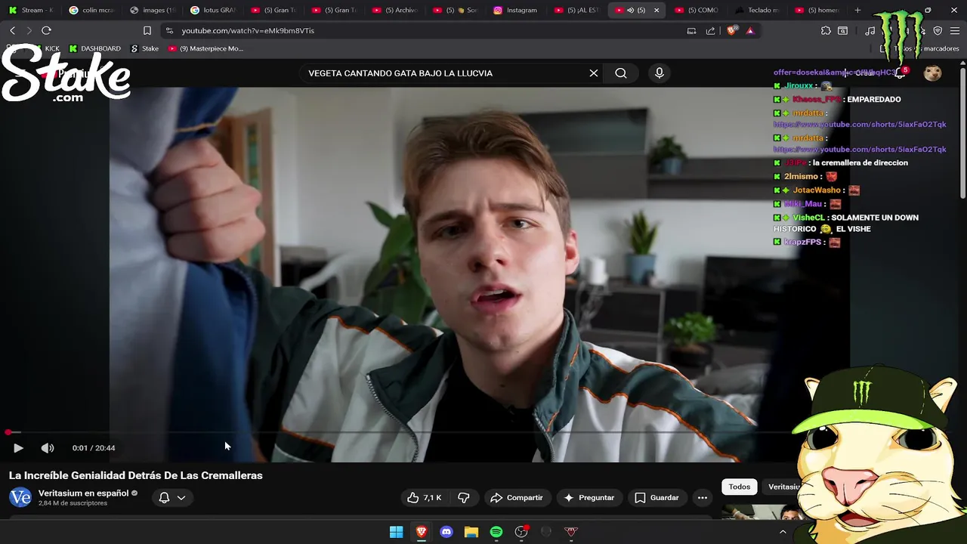Click the Preguntar button
967x544 pixels.
click(589, 498)
